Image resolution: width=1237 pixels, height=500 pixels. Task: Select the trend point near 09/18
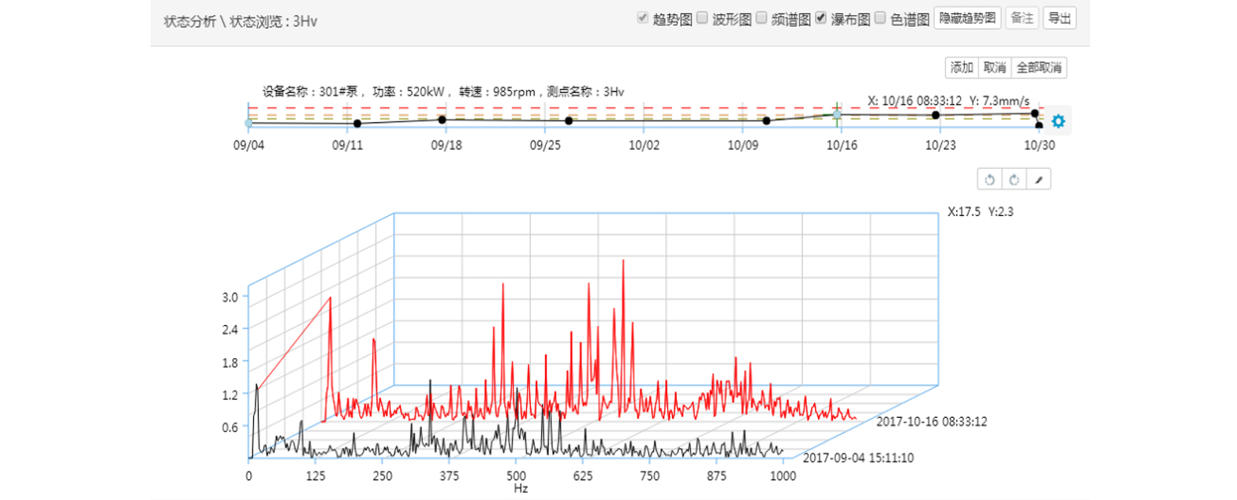pos(443,120)
